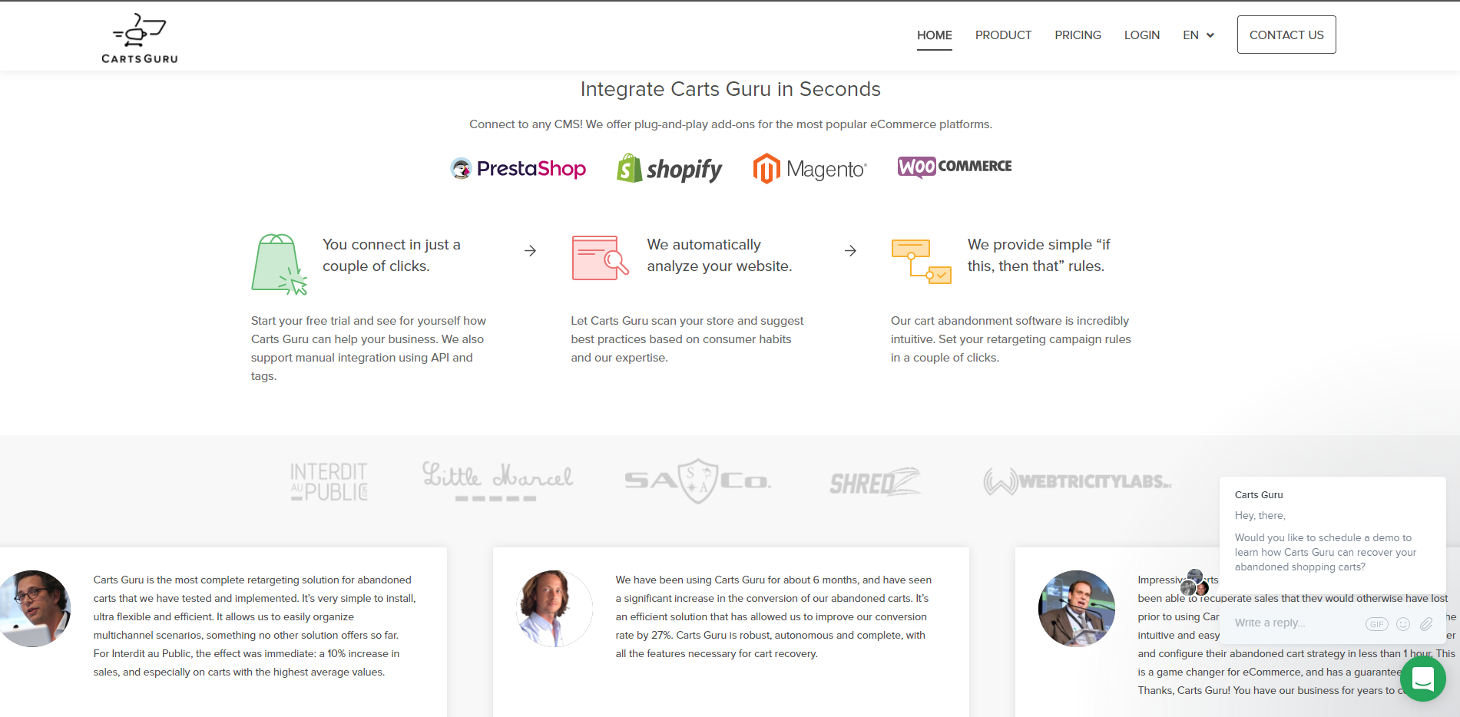Viewport: 1460px width, 717px height.
Task: Click the green shopping bag icon
Action: tap(279, 265)
